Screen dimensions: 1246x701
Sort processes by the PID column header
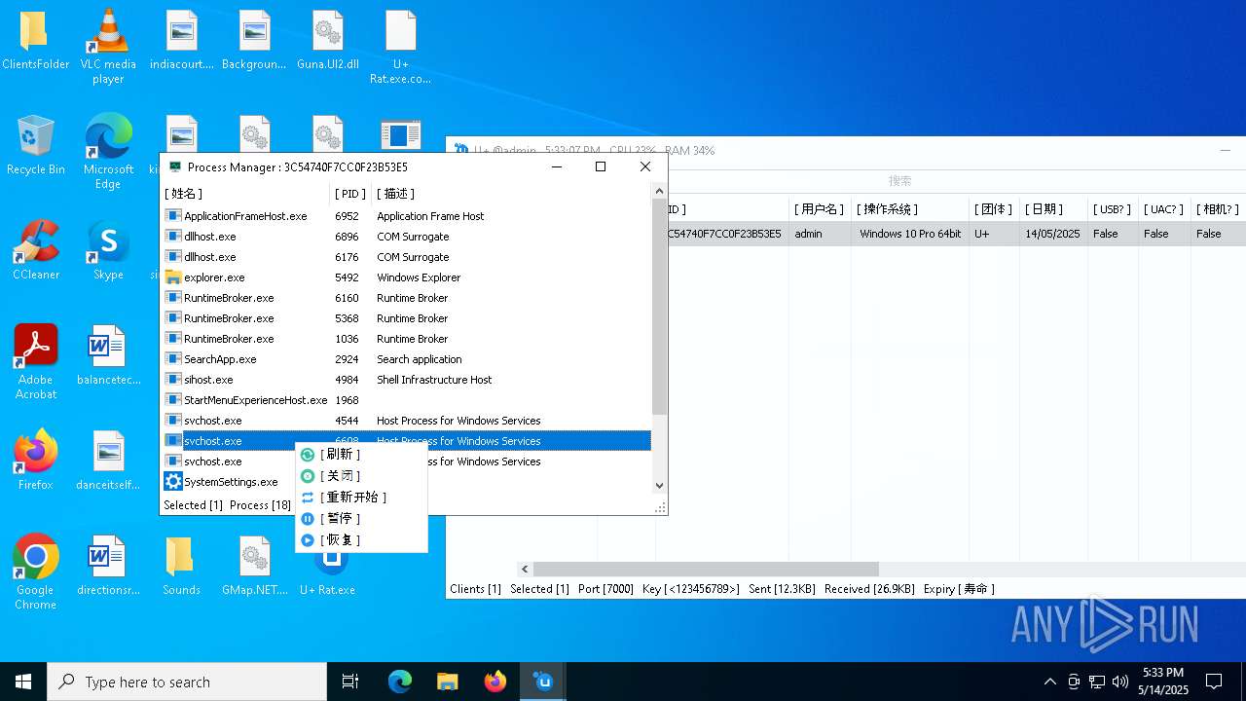coord(350,194)
